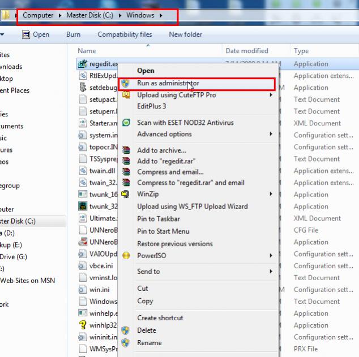Click the Computer breadcrumb

pyautogui.click(x=38, y=15)
